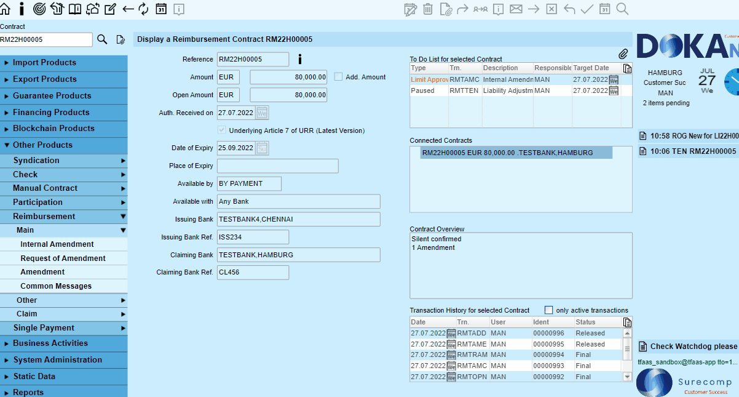This screenshot has width=739, height=397.
Task: Open calendar icon beside Date of Expiry
Action: 263,148
